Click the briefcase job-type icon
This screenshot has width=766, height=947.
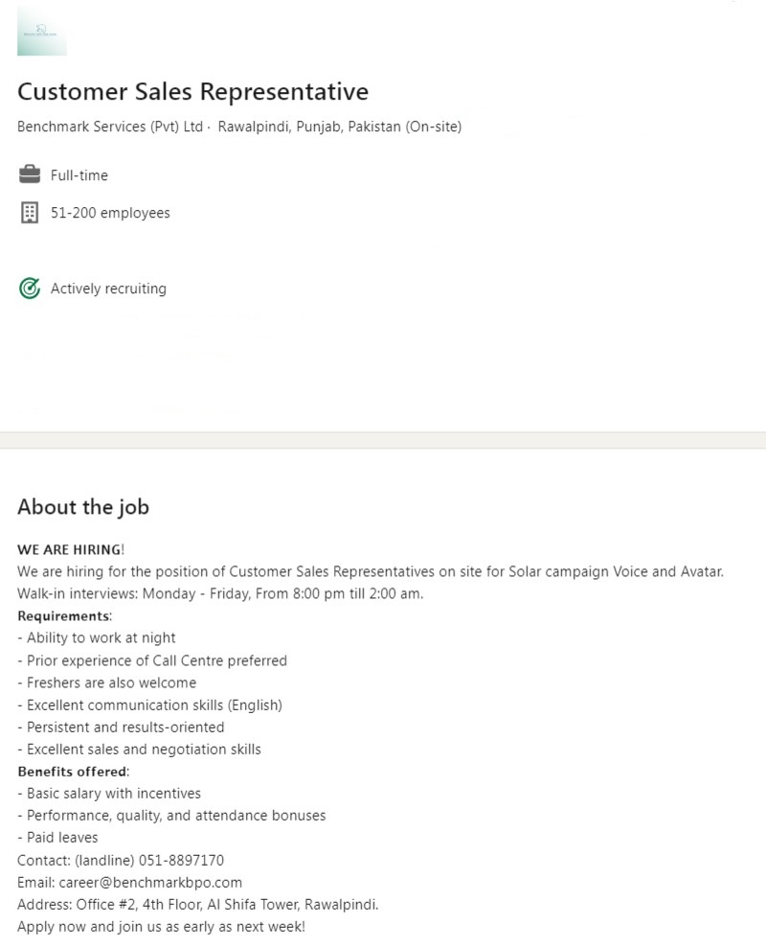click(30, 174)
